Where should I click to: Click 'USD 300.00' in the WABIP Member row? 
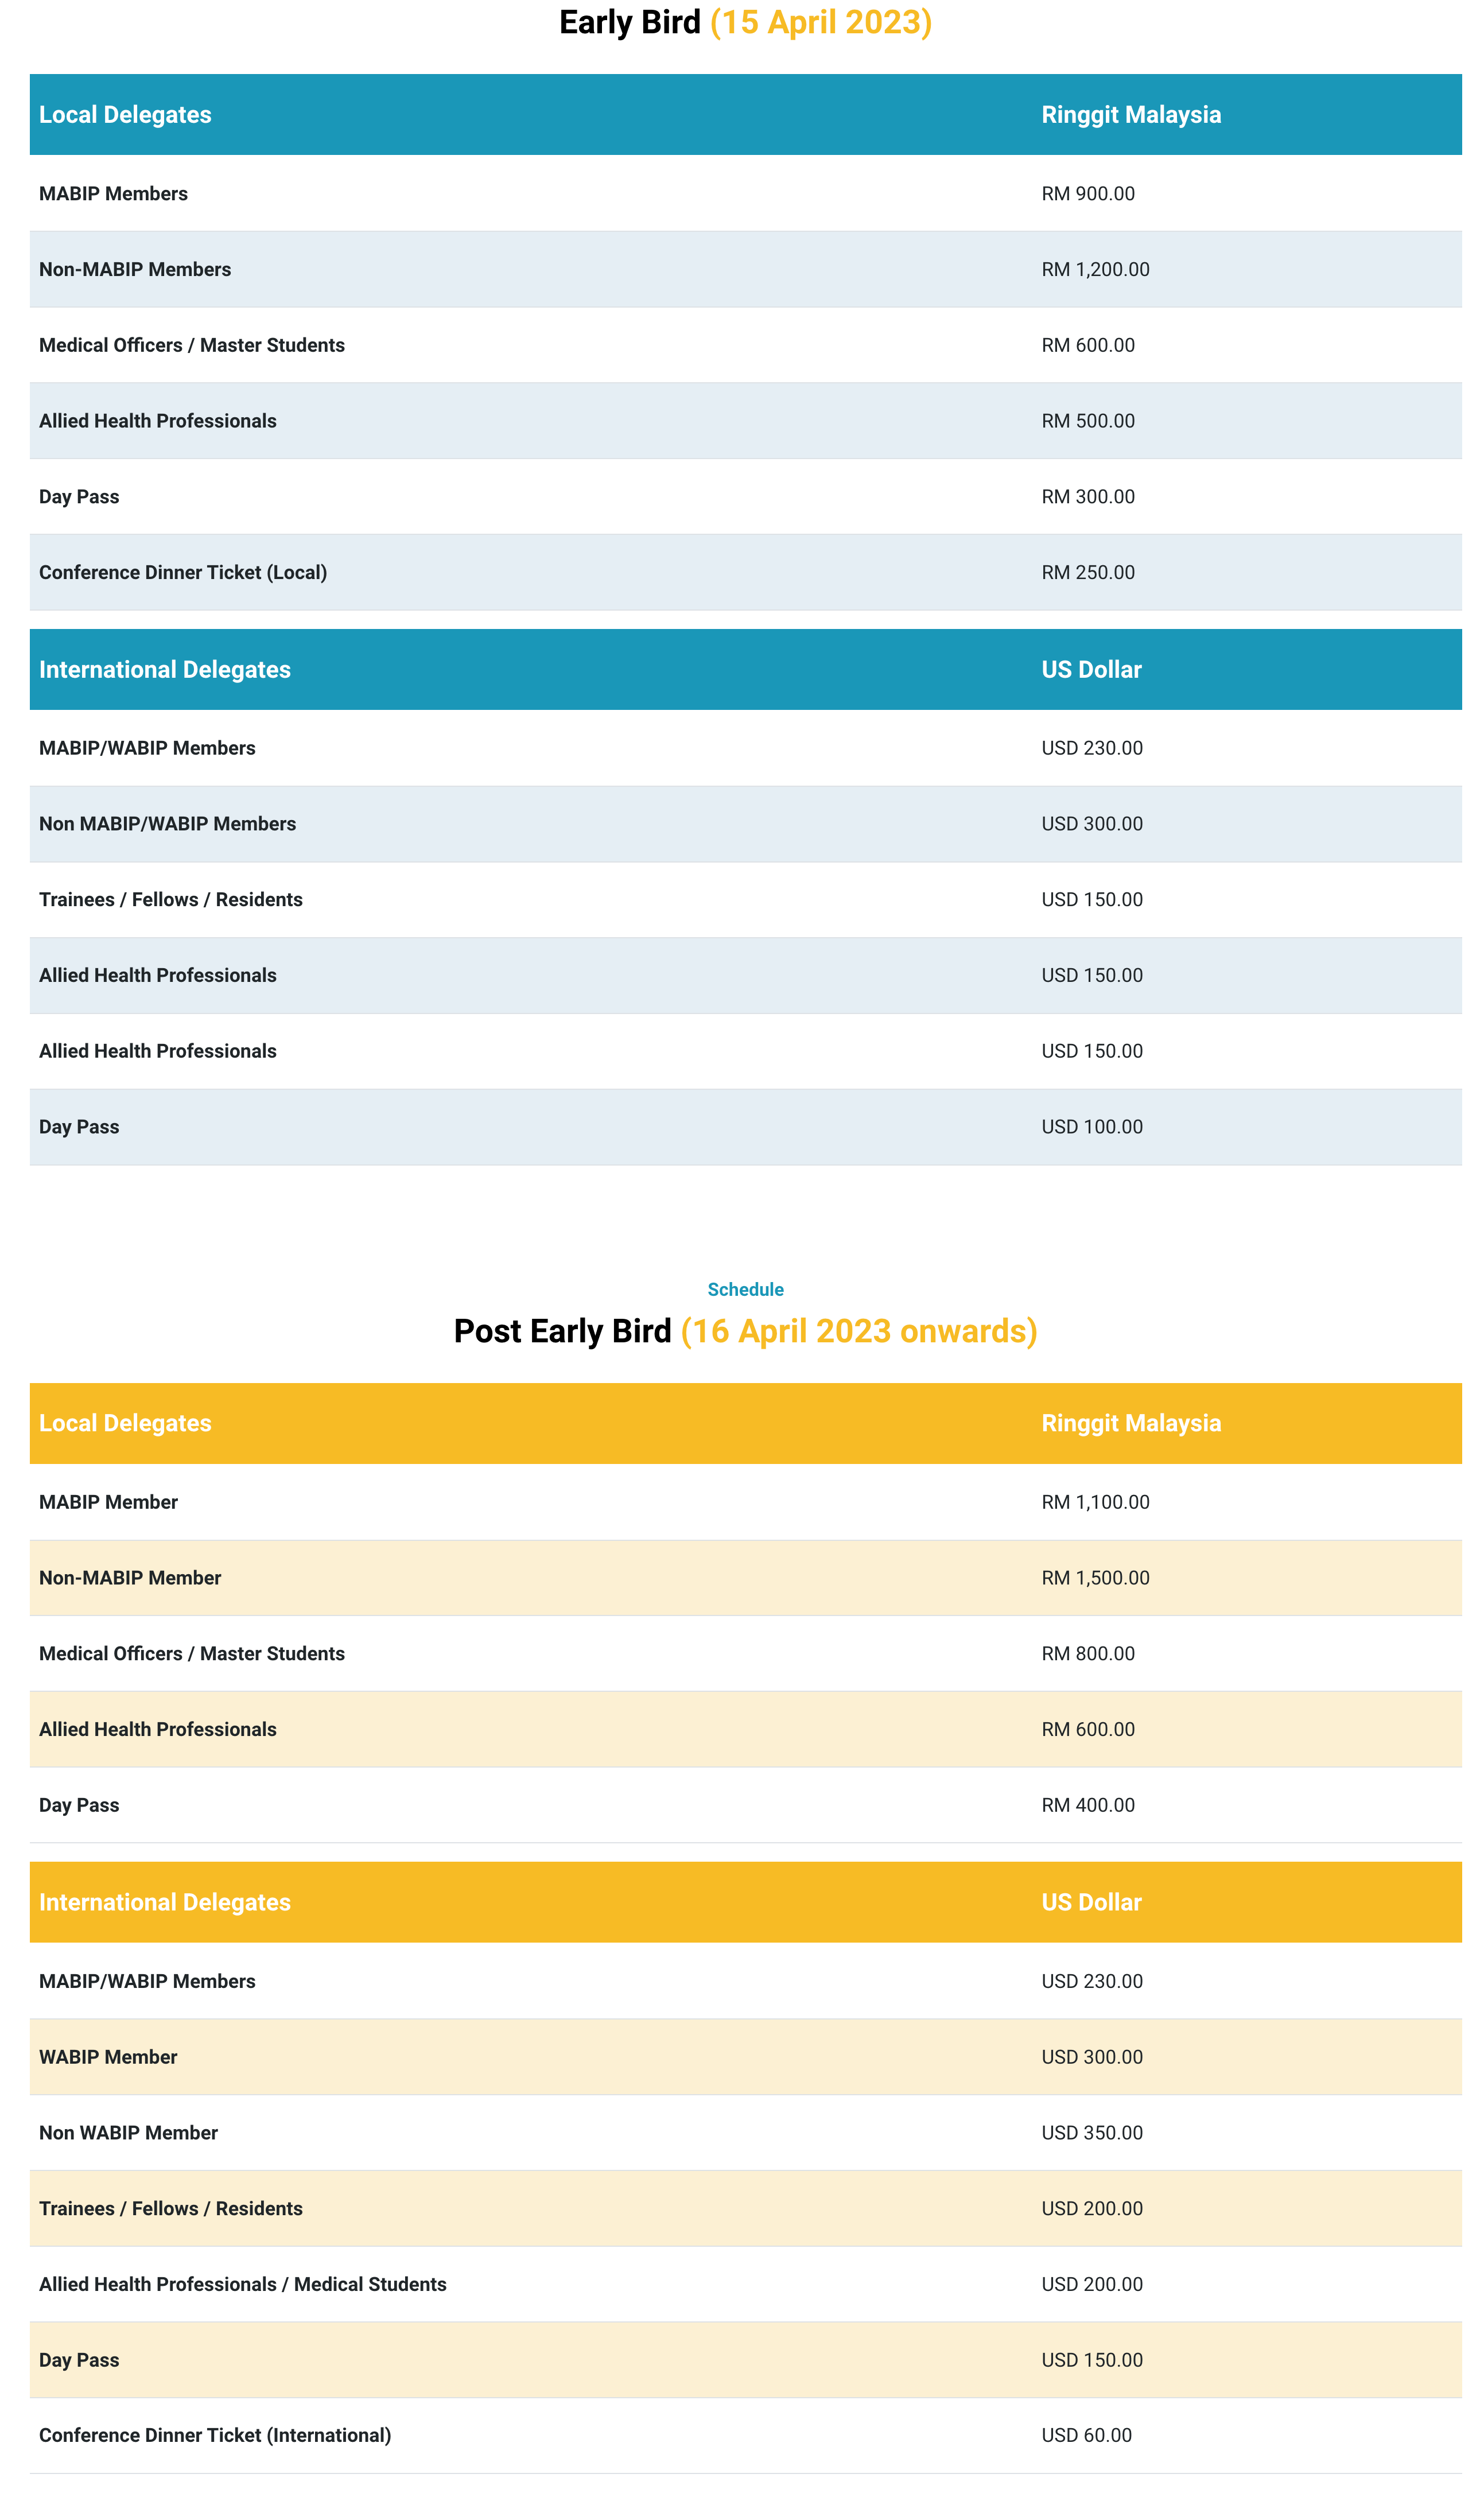coord(1092,2057)
